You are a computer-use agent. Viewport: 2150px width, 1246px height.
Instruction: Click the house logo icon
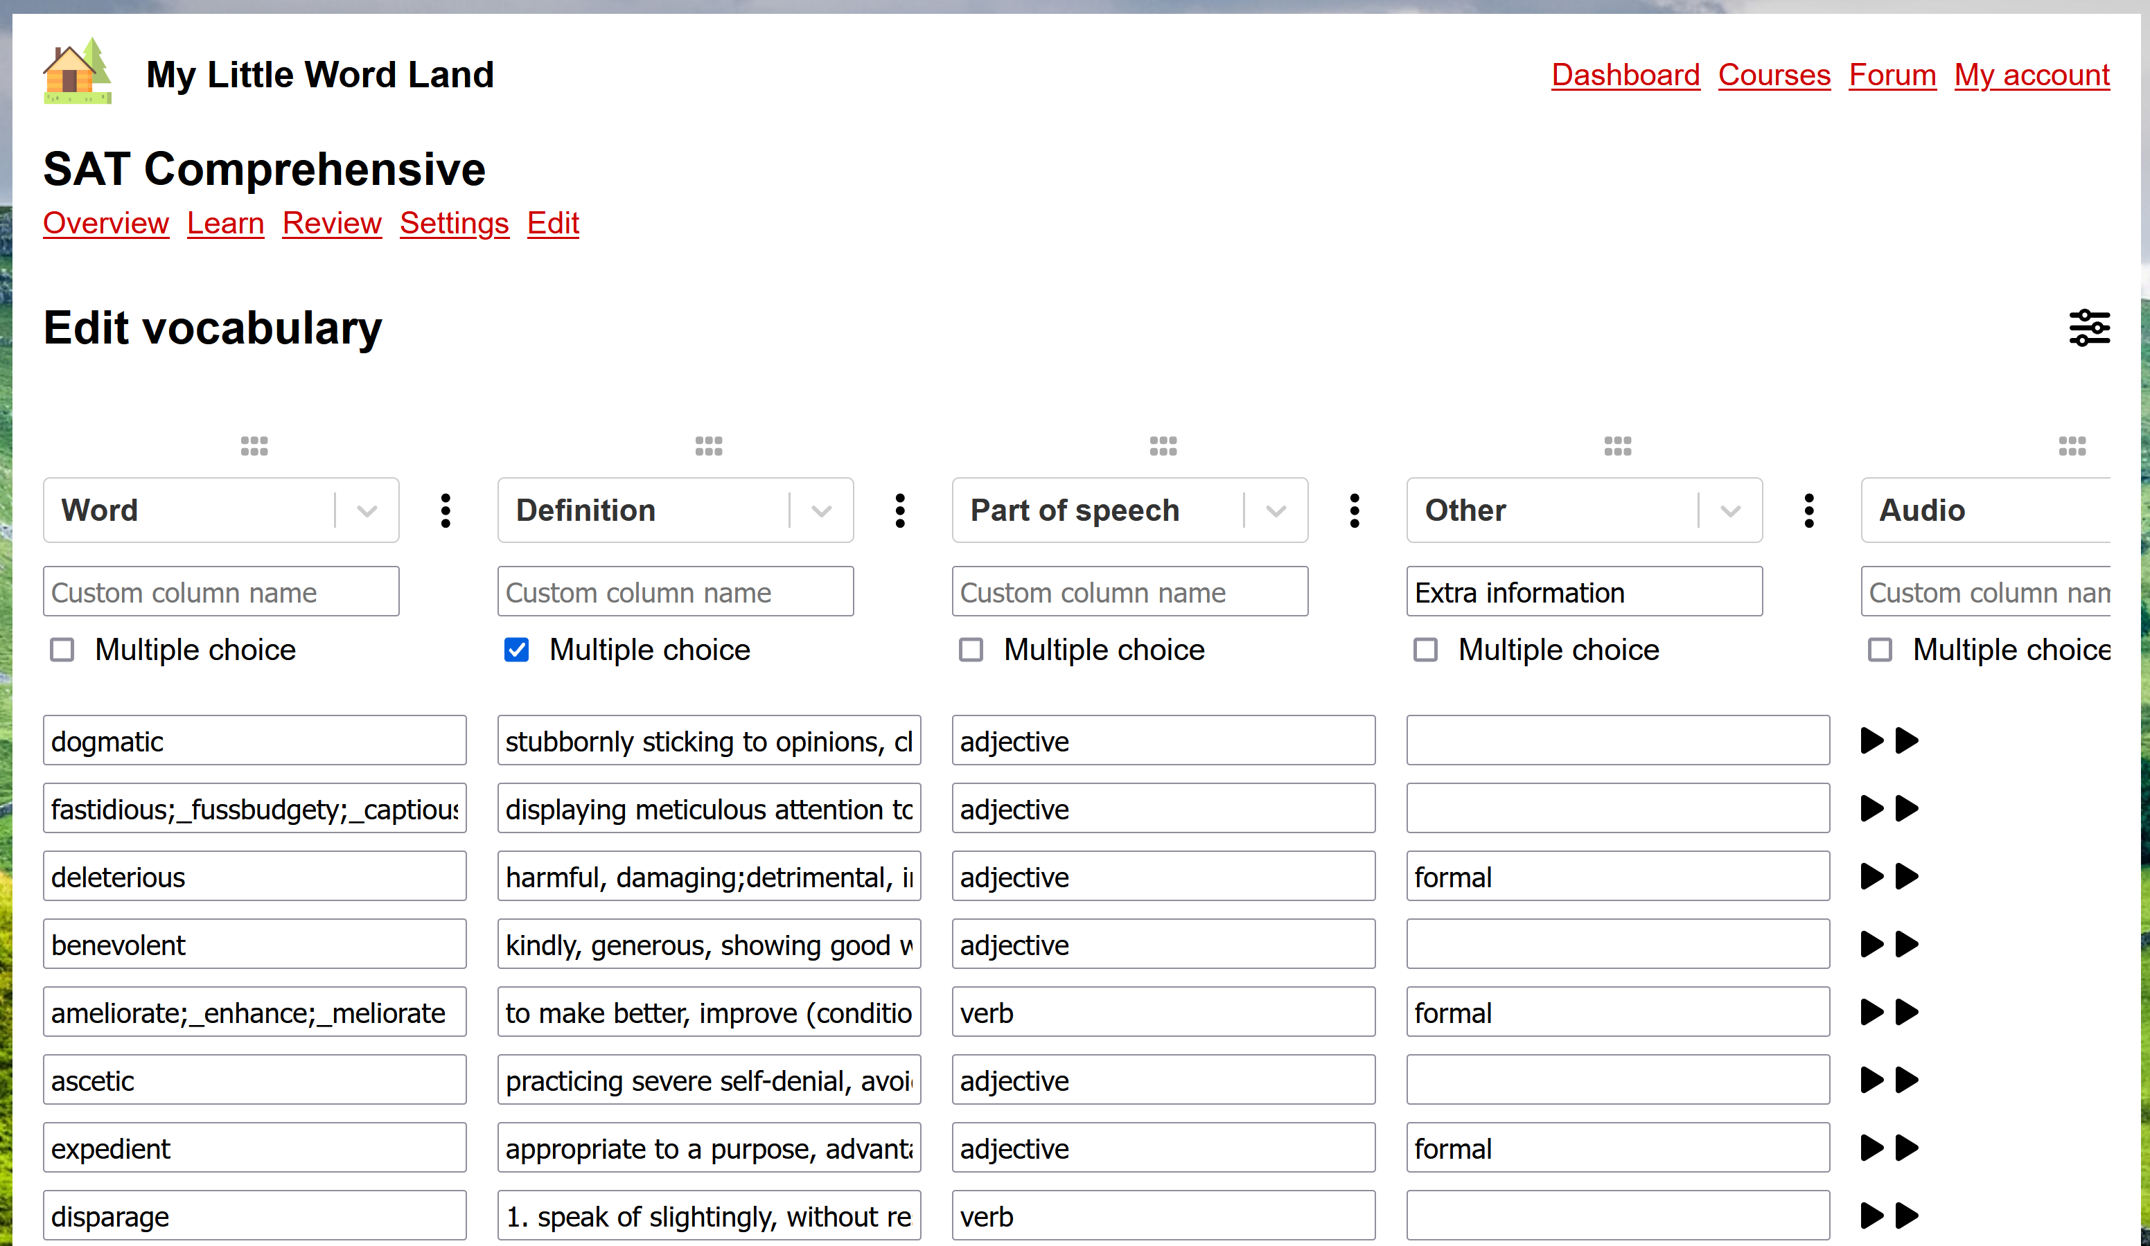point(78,71)
